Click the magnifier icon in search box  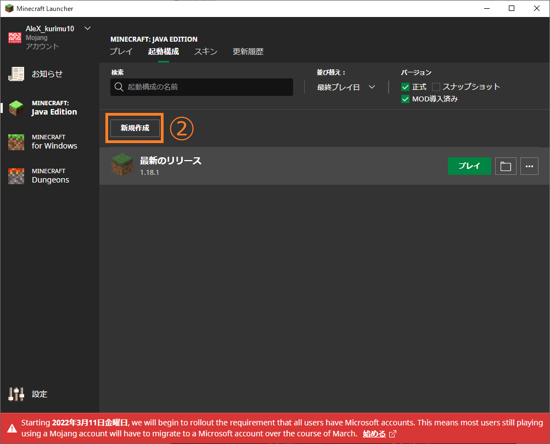point(119,87)
